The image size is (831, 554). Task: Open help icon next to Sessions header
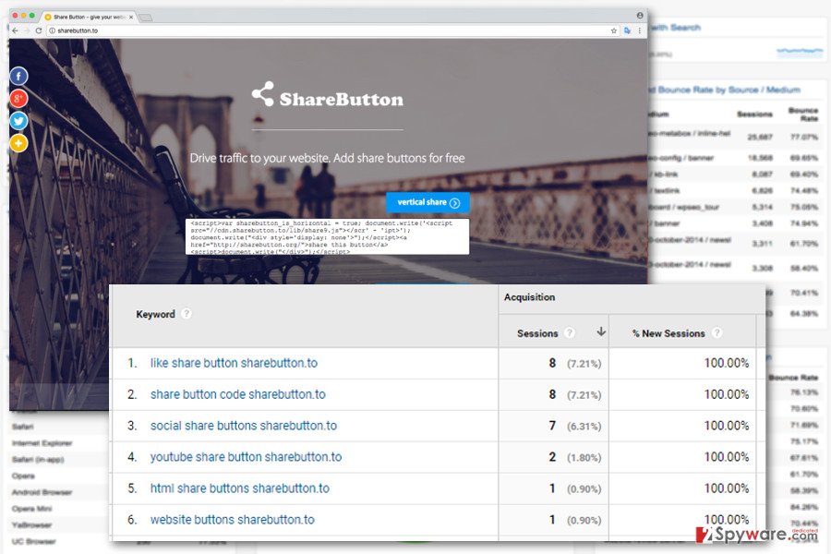pyautogui.click(x=570, y=332)
